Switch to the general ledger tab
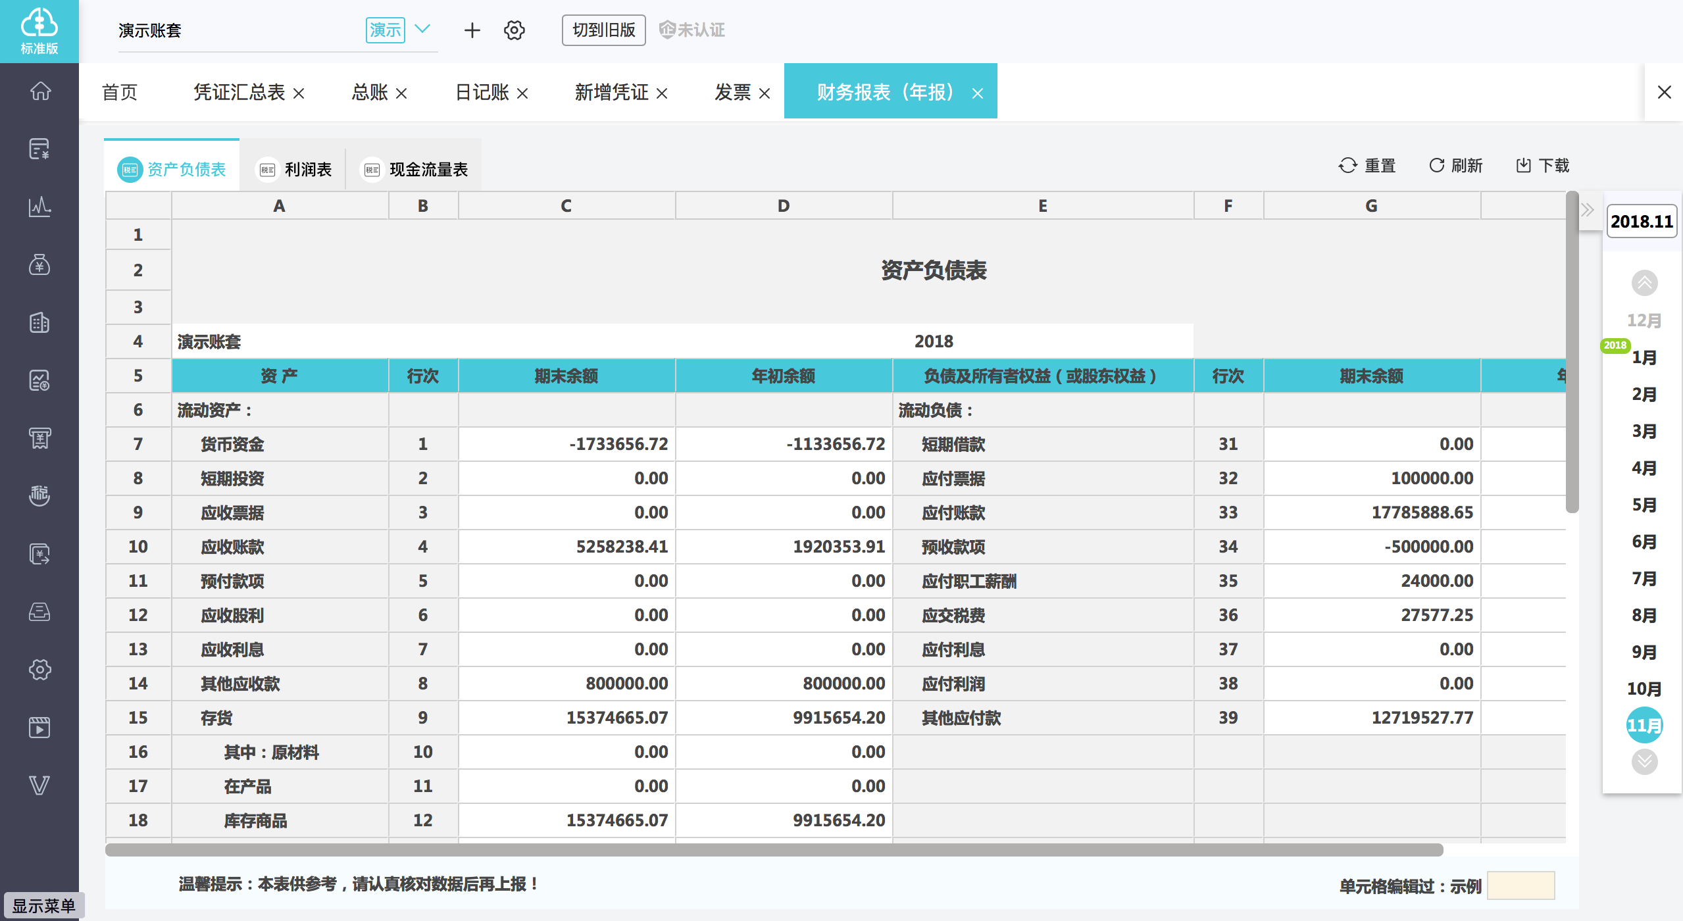The height and width of the screenshot is (921, 1683). pyautogui.click(x=370, y=92)
